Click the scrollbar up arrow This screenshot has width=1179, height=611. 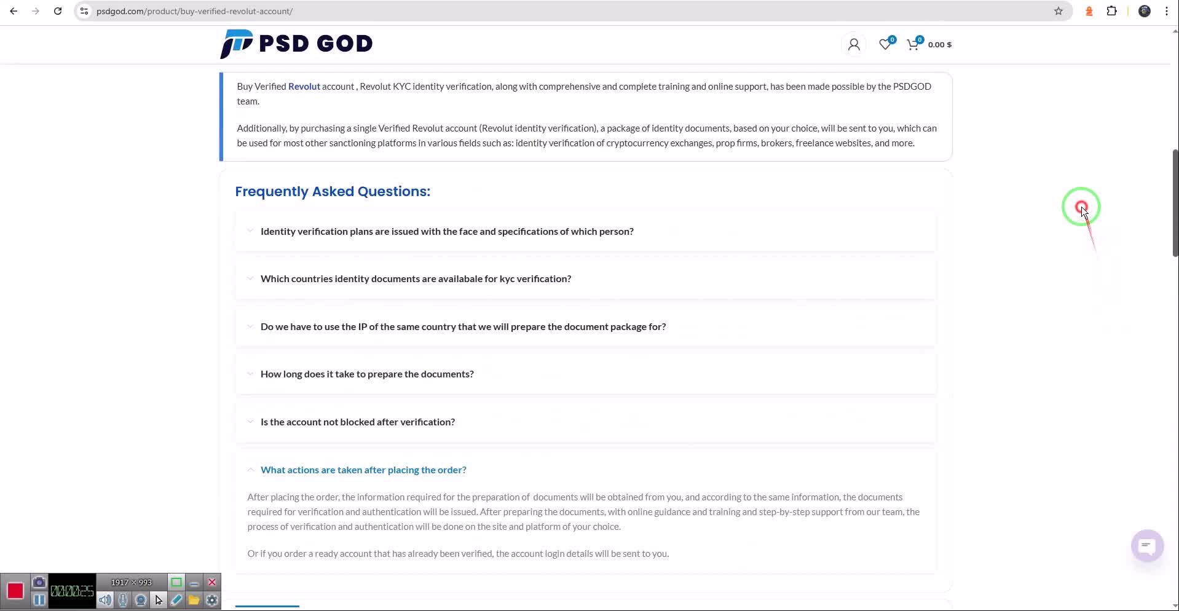click(x=1175, y=31)
